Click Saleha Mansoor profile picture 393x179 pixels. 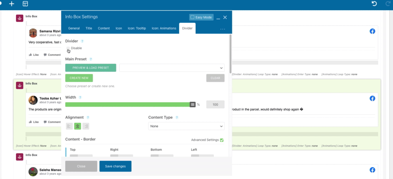tap(33, 172)
